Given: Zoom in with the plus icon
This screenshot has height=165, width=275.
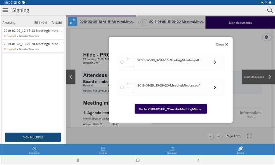Looking at the screenshot, I should pyautogui.click(x=210, y=136).
